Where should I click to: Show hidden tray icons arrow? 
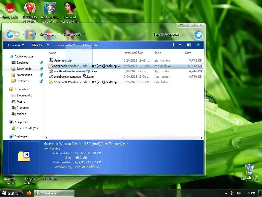[226, 193]
